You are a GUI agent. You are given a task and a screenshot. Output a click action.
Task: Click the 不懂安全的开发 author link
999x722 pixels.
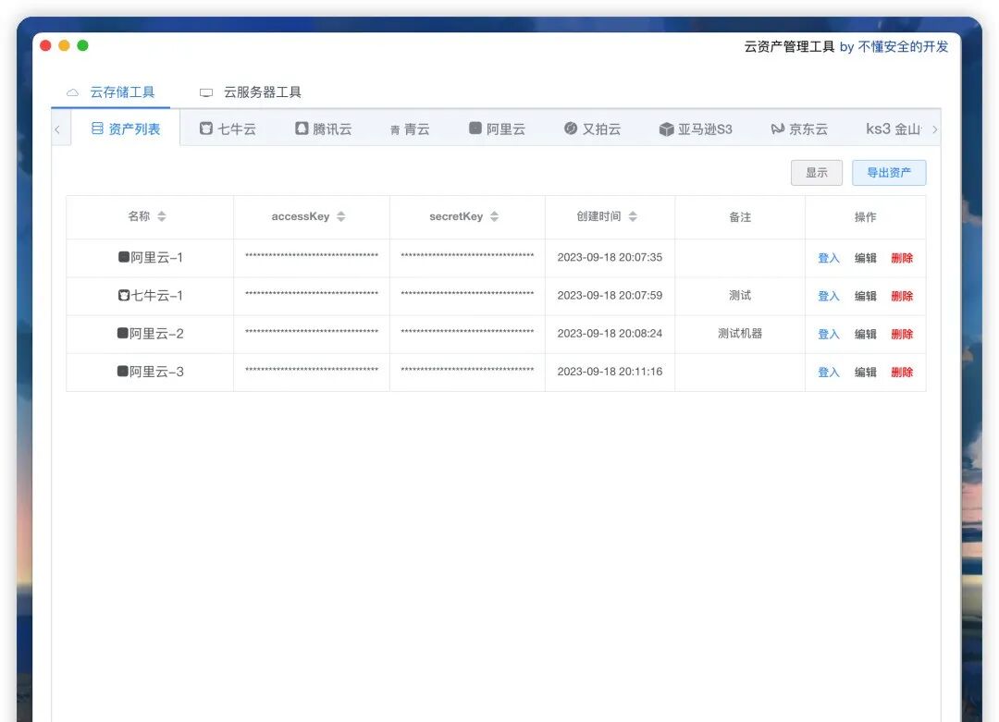click(903, 46)
